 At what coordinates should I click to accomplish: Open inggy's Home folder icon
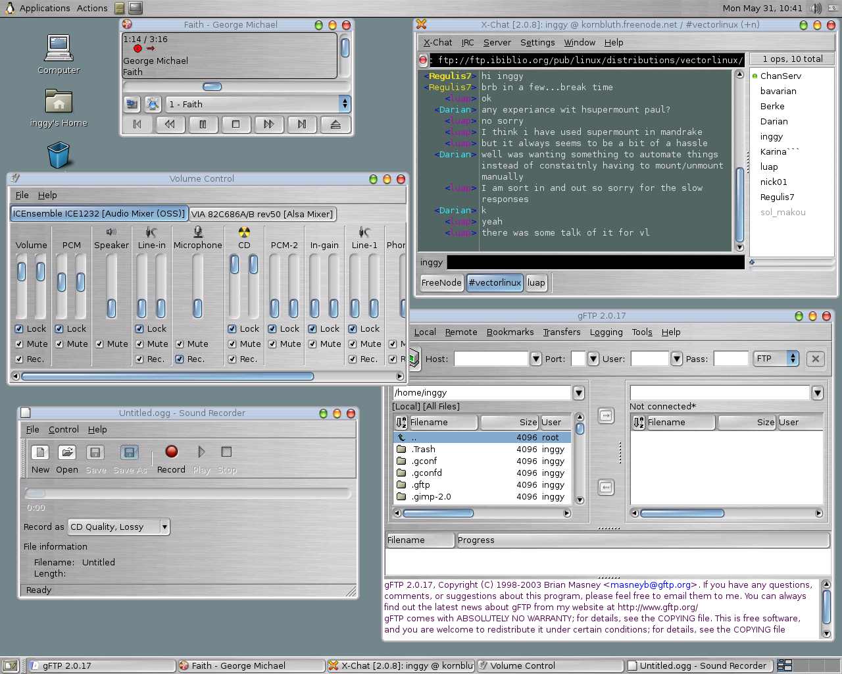pos(59,108)
